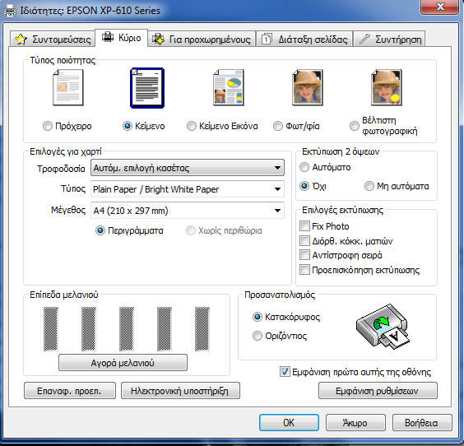The height and width of the screenshot is (446, 464).
Task: Select the Φωτ/φία photo quality picture icon
Action: [308, 87]
